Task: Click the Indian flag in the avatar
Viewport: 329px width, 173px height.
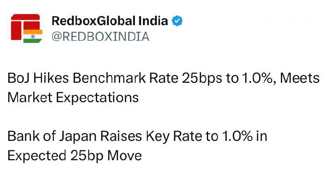Action: (x=33, y=36)
